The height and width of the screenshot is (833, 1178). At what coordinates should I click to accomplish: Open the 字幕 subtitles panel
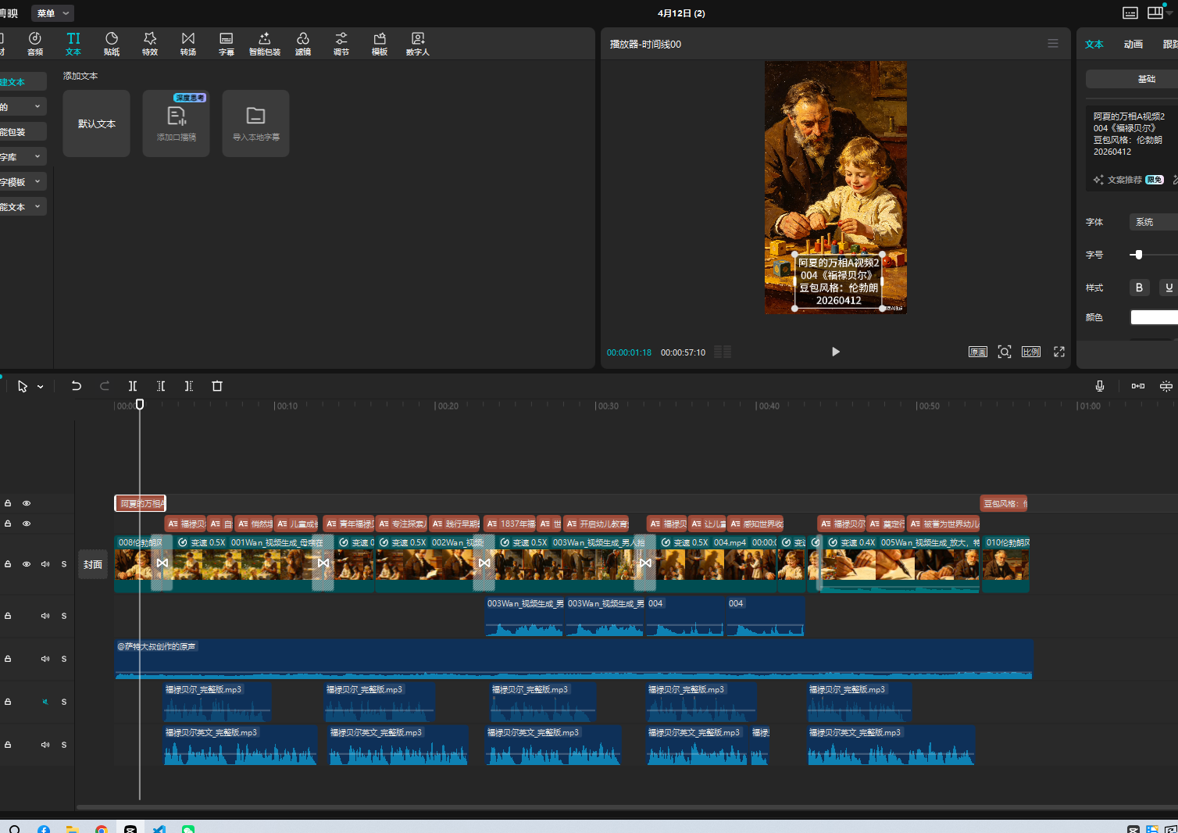click(227, 44)
